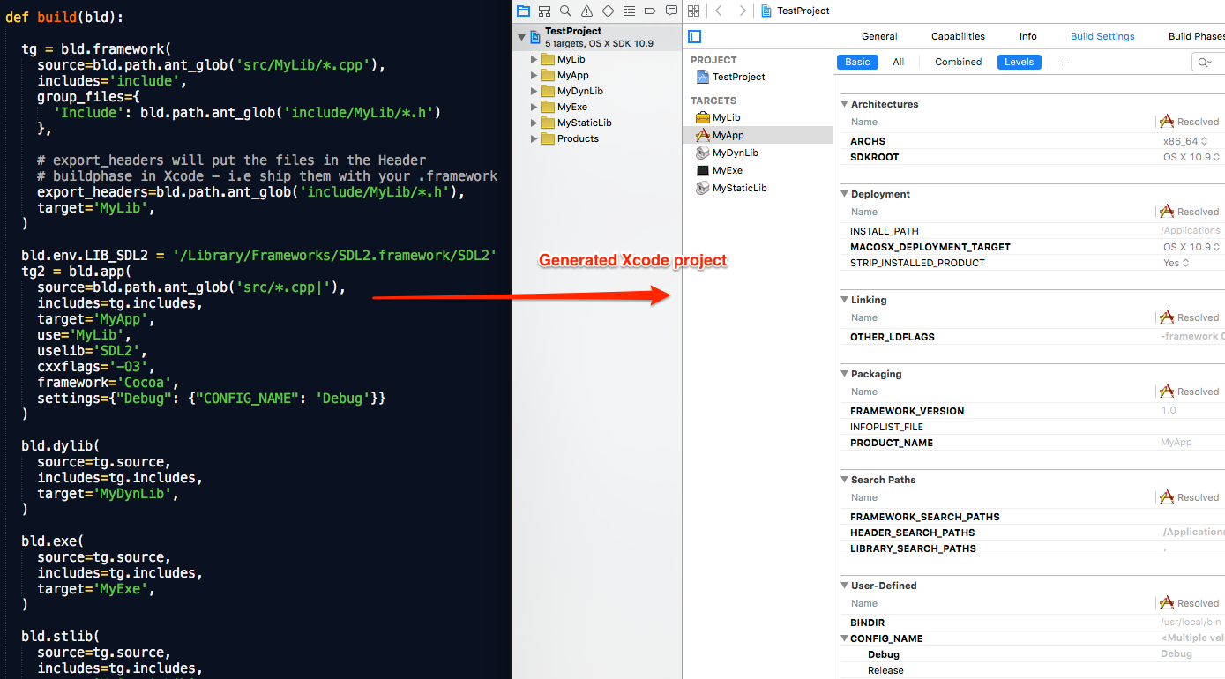Expand the MyApp group triangle

coord(534,75)
